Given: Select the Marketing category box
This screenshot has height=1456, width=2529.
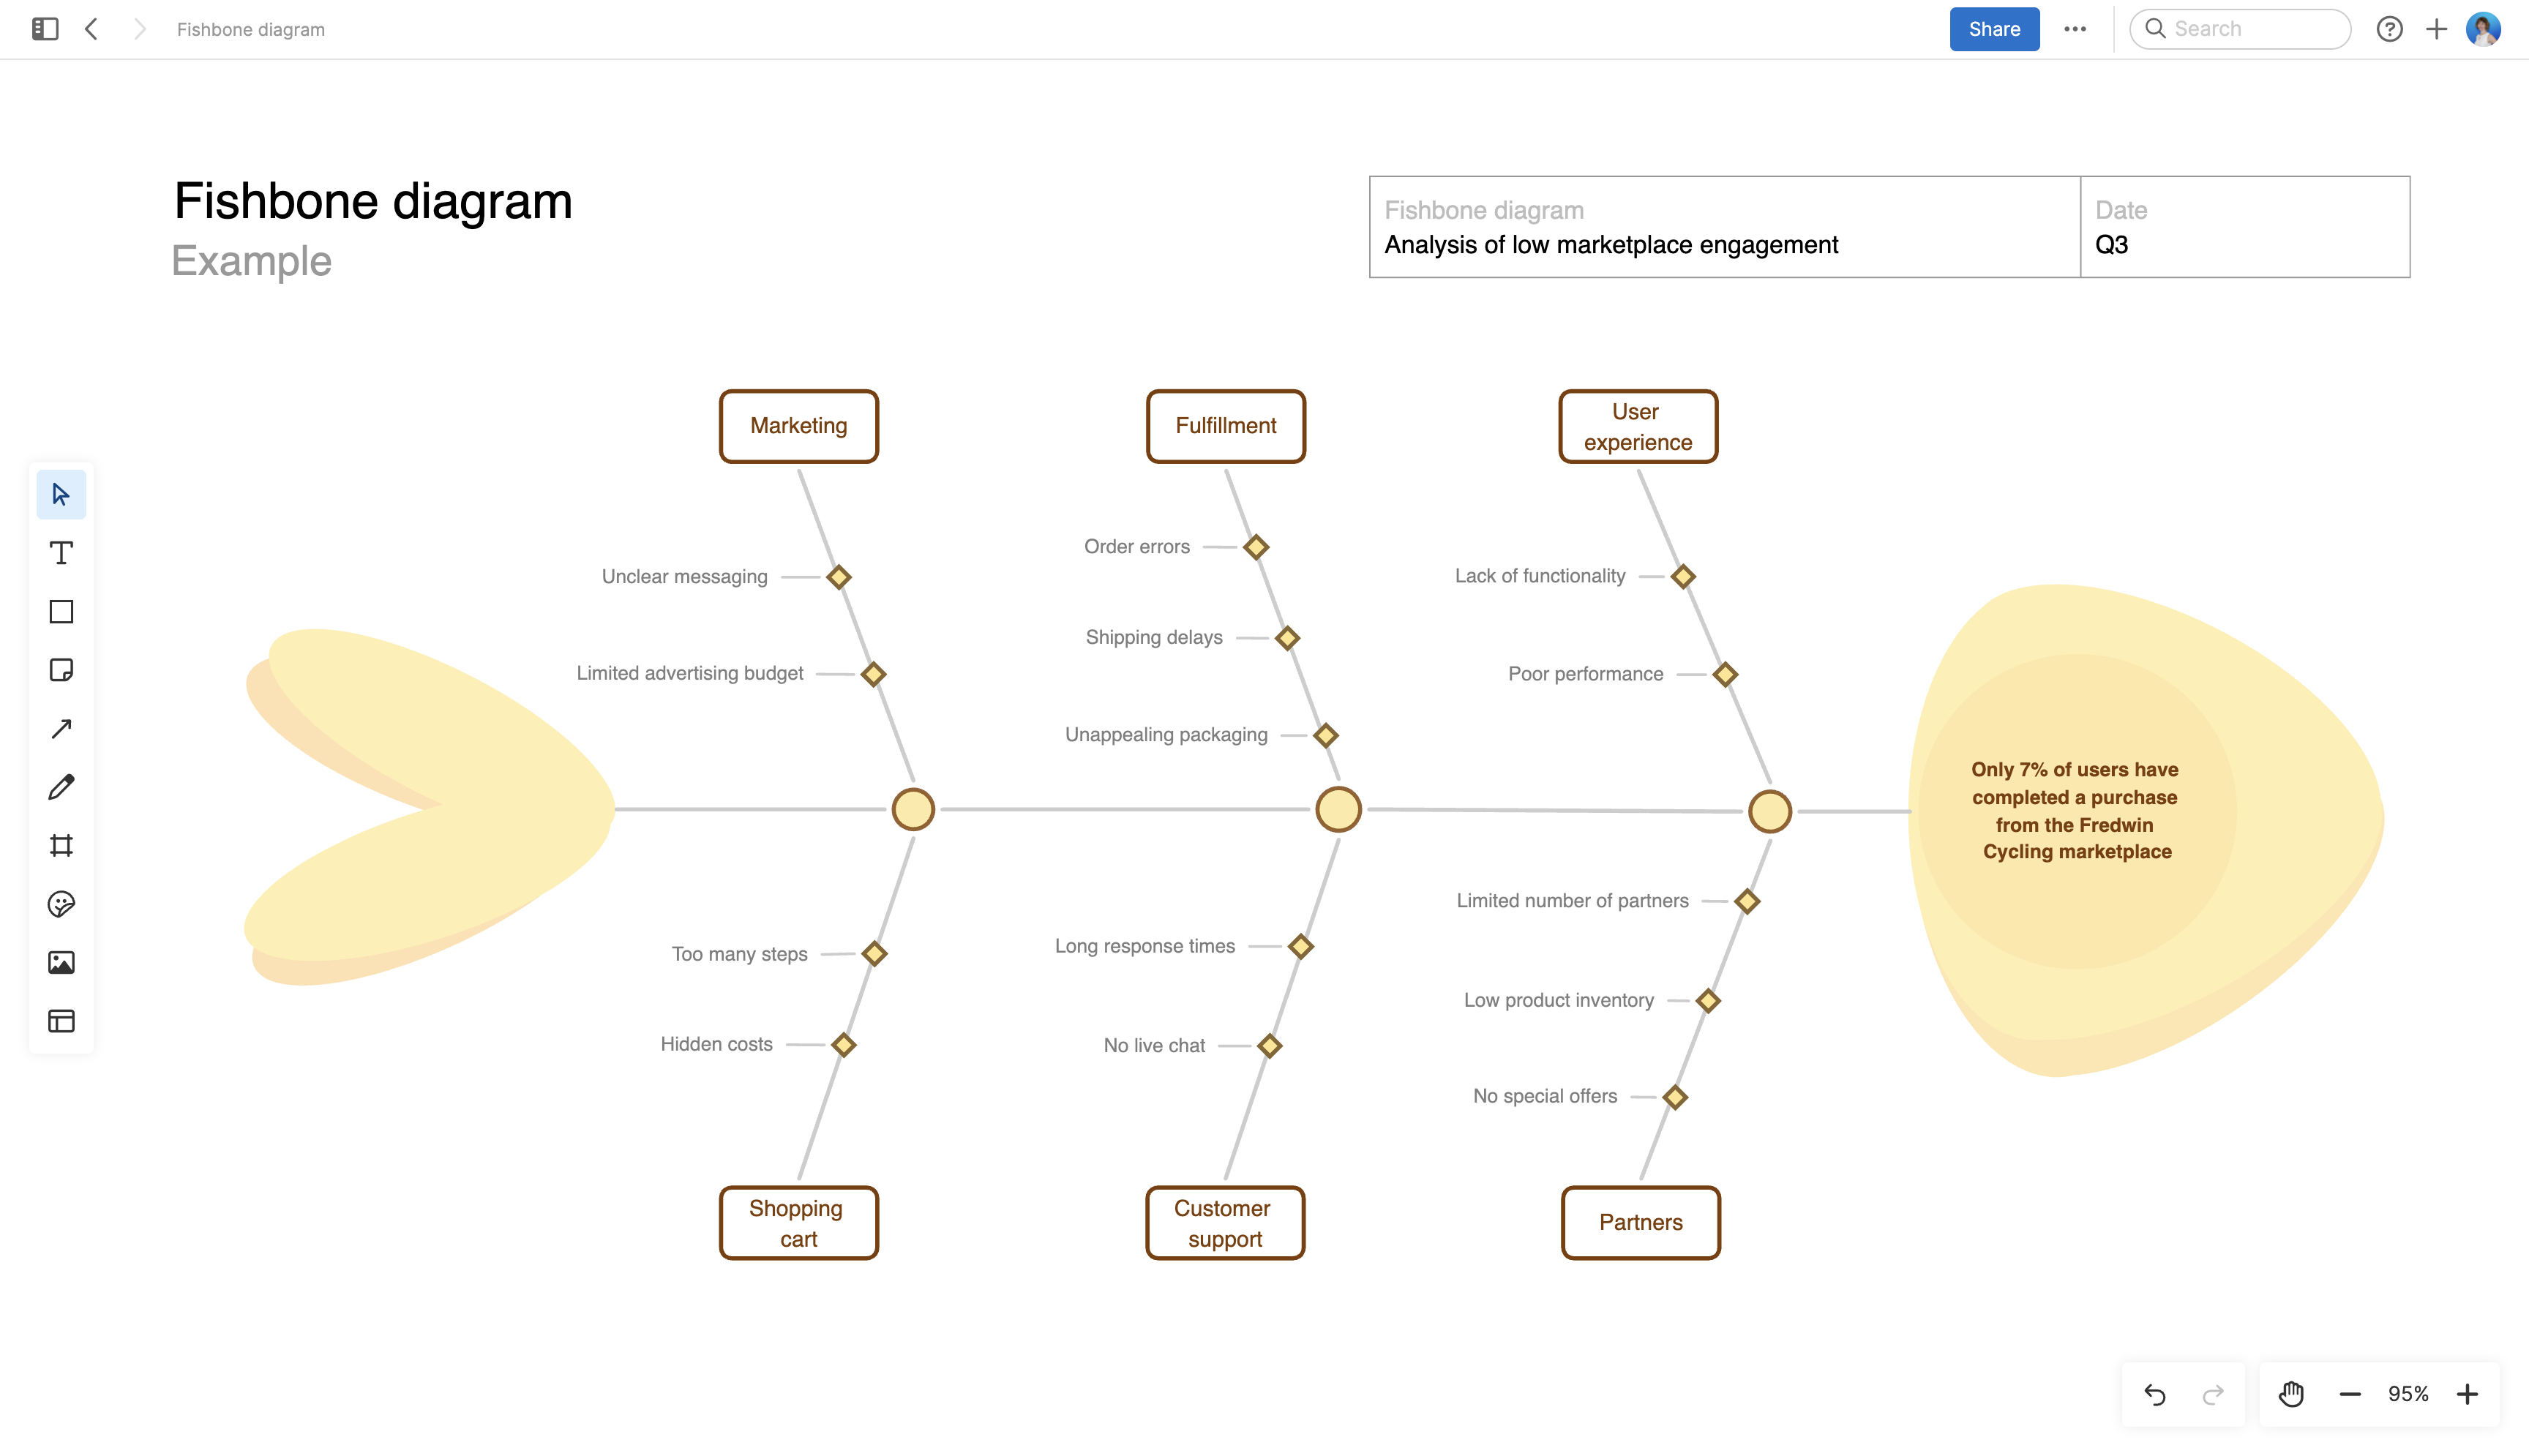Looking at the screenshot, I should 798,425.
